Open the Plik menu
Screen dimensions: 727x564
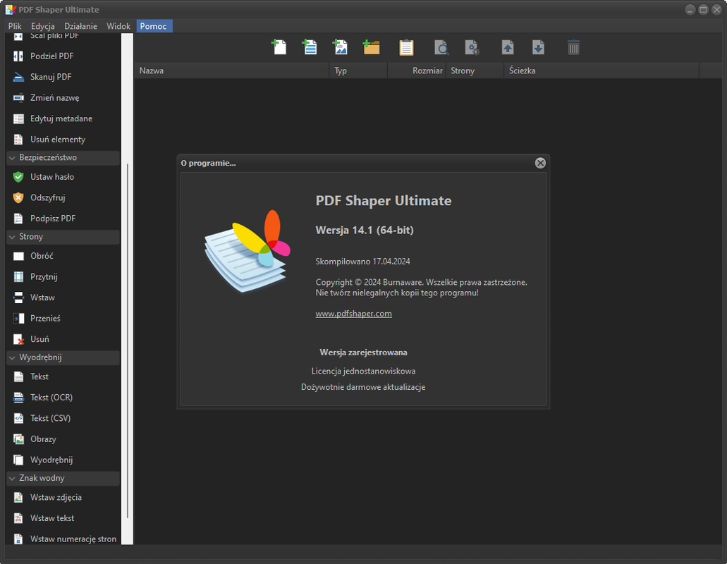[15, 26]
